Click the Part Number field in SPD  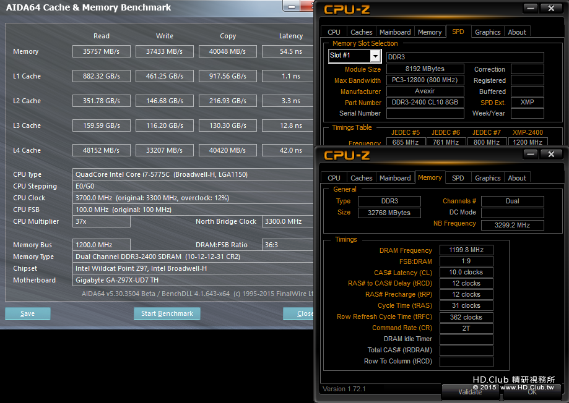(425, 102)
